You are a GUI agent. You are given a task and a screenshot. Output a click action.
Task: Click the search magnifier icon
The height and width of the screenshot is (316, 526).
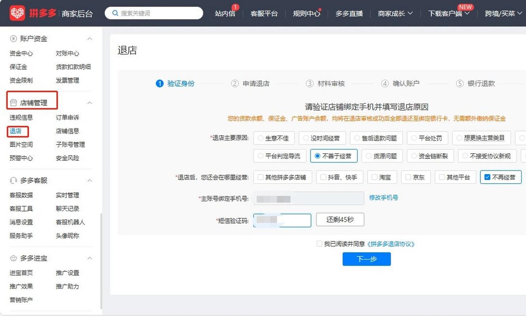click(x=115, y=13)
